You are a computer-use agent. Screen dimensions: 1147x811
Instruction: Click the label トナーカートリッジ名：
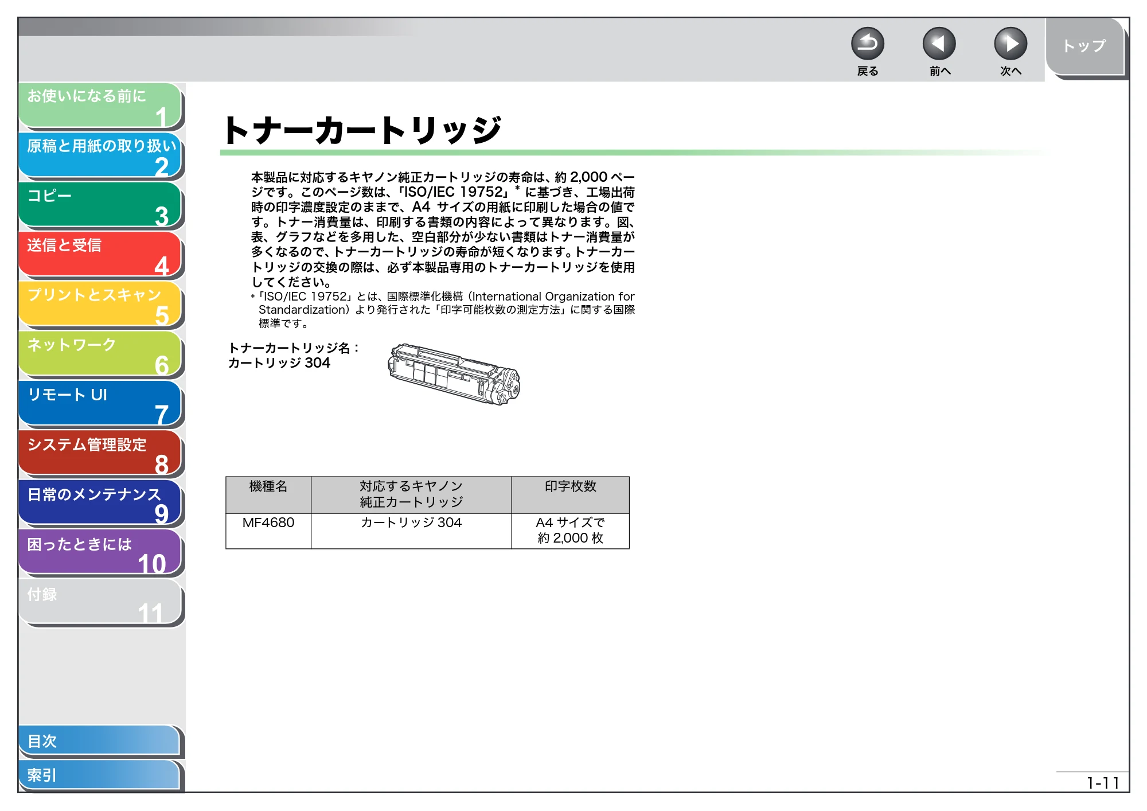[x=294, y=348]
